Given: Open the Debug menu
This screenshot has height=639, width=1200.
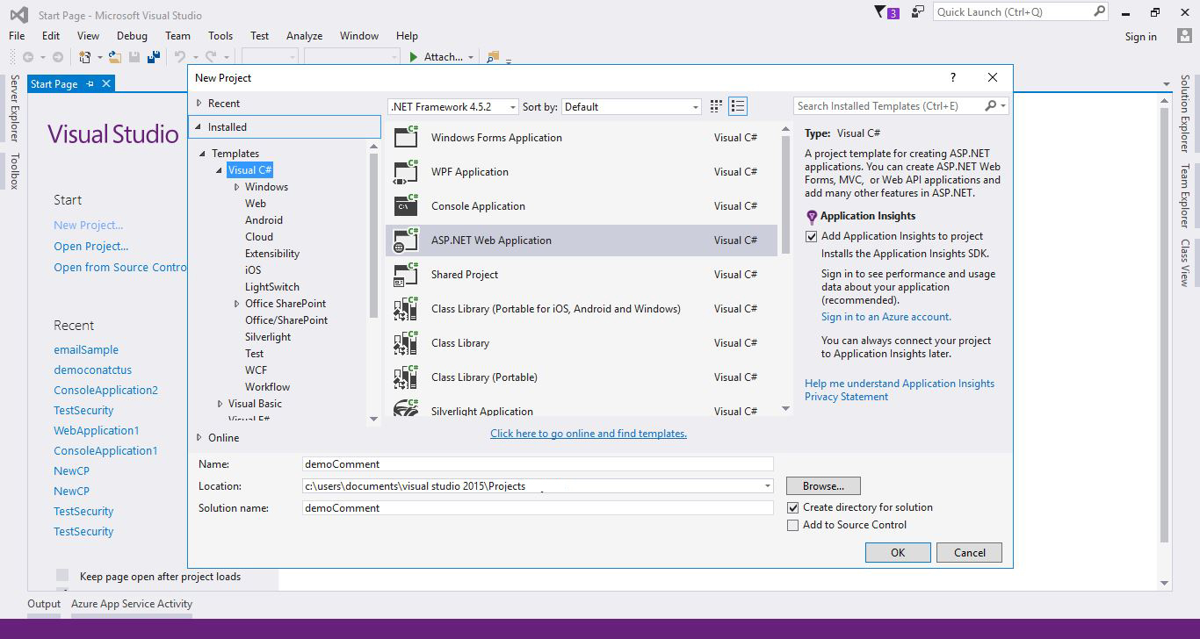Looking at the screenshot, I should [x=132, y=35].
